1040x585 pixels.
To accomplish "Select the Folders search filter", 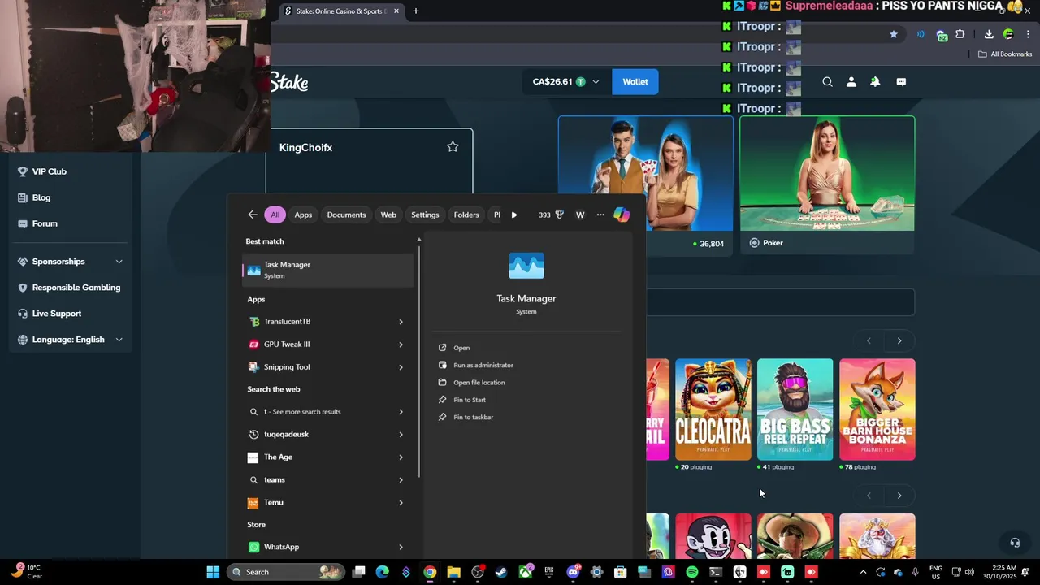I will point(466,214).
